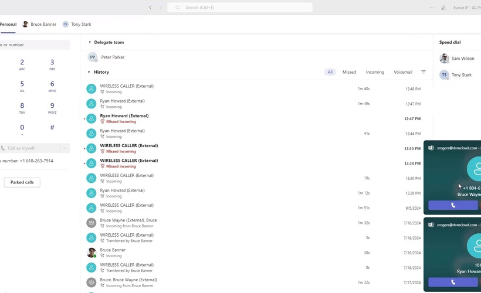This screenshot has width=481, height=293.
Task: Select WIRELESS CALLER entry at 12:48 PM
Action: [x=256, y=89]
